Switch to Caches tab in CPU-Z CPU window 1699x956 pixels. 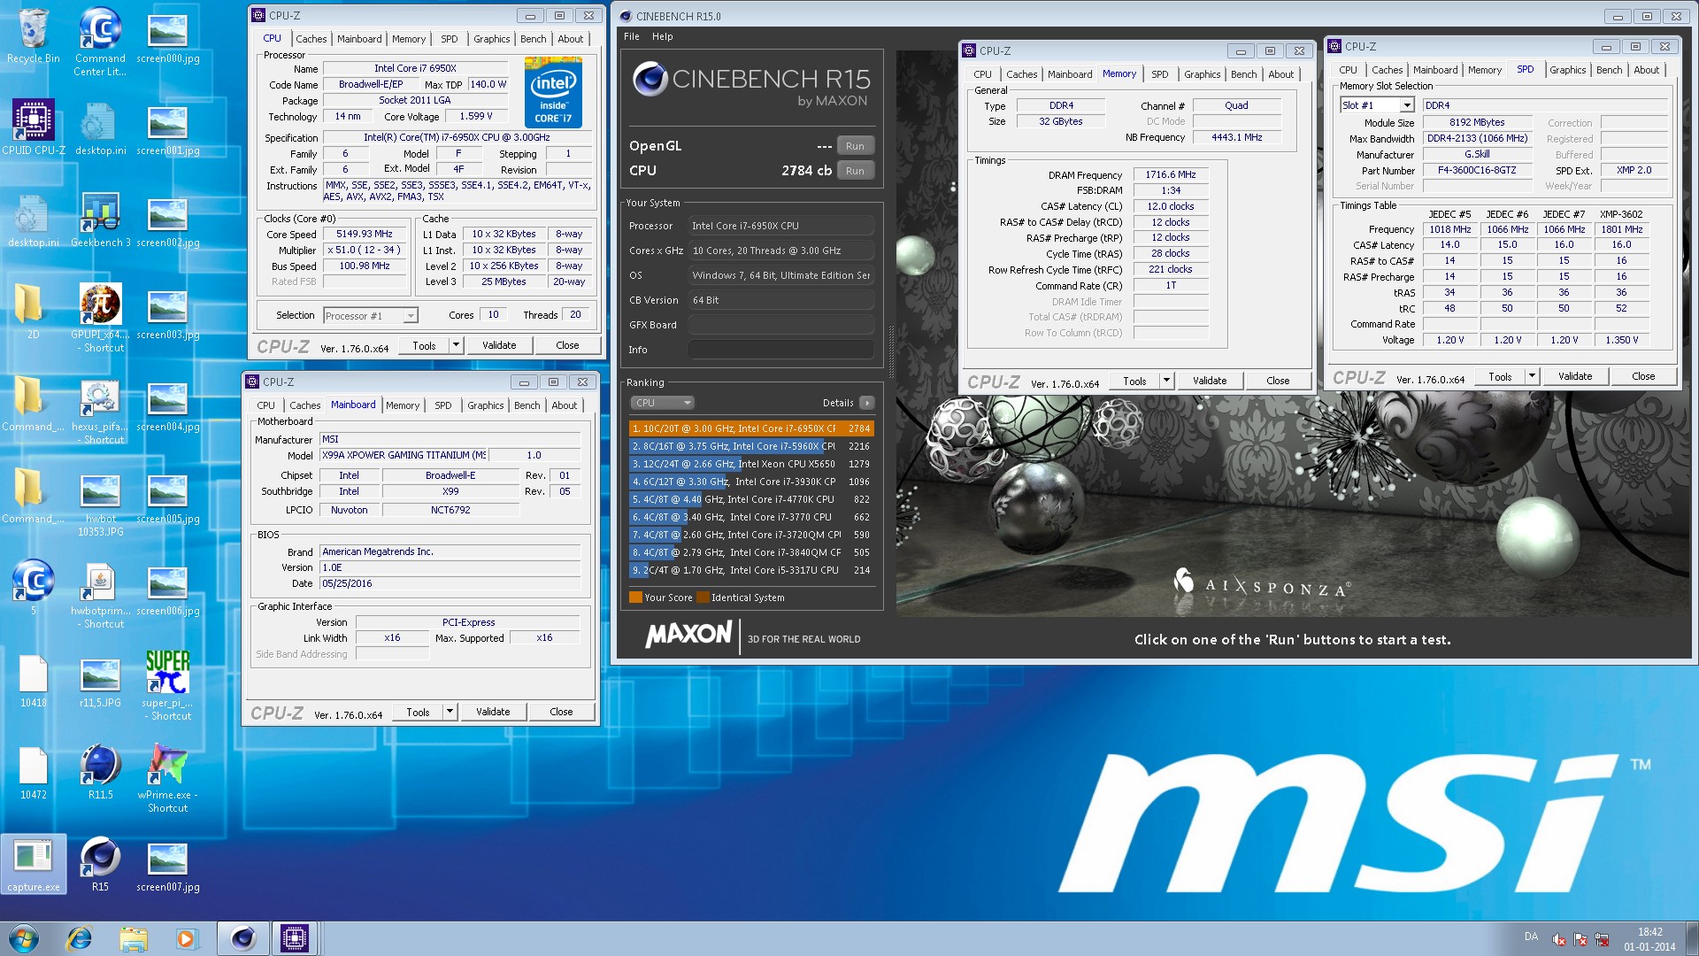(x=311, y=39)
